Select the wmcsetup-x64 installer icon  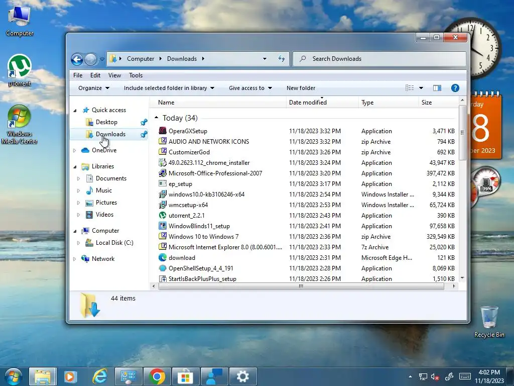163,205
